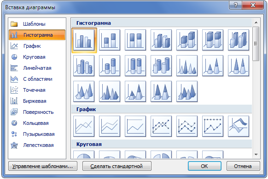Select the 3-D column chart
Screen dimensions: 268x179
point(239,40)
